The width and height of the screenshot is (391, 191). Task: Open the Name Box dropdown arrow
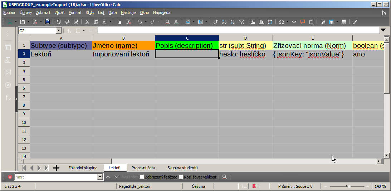59,31
